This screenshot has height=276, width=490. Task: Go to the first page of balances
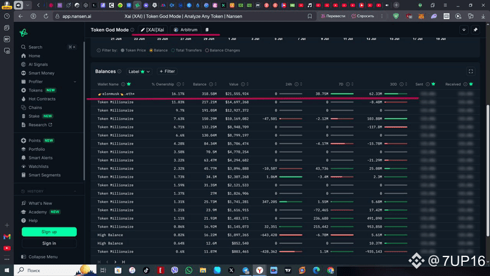point(99,262)
